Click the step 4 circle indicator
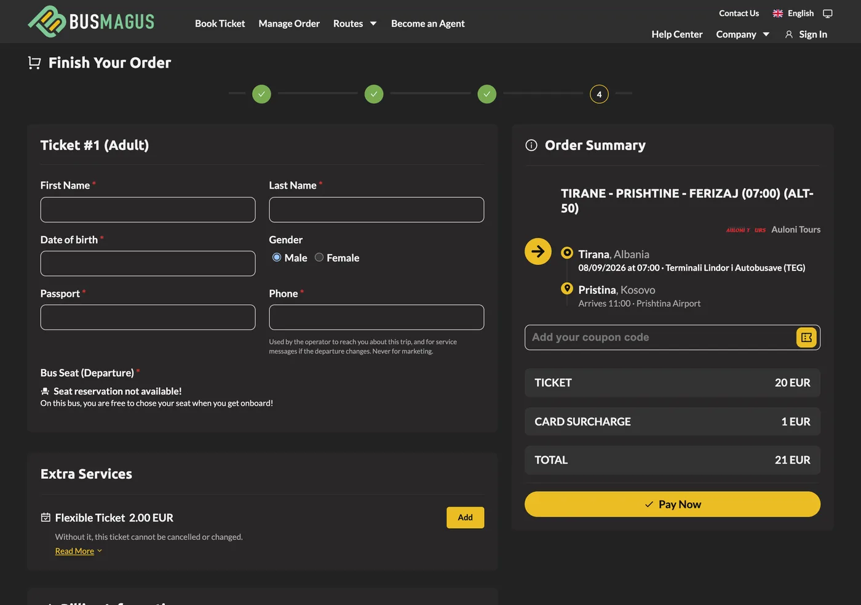Viewport: 861px width, 605px height. (599, 94)
